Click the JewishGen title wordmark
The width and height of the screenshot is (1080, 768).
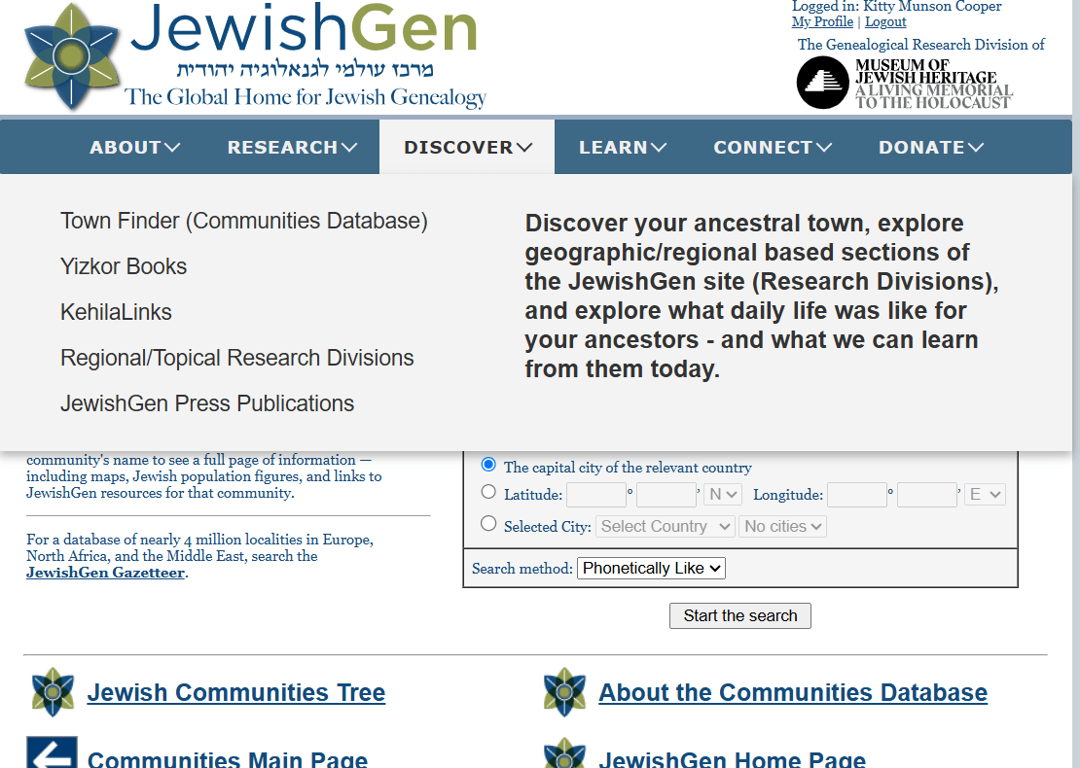(304, 27)
